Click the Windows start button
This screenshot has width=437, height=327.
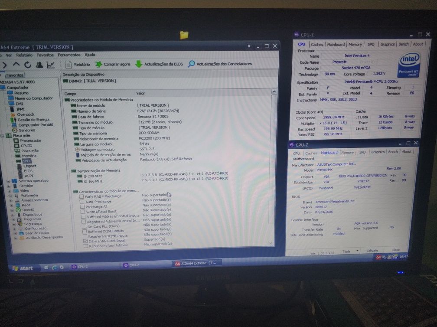23,268
